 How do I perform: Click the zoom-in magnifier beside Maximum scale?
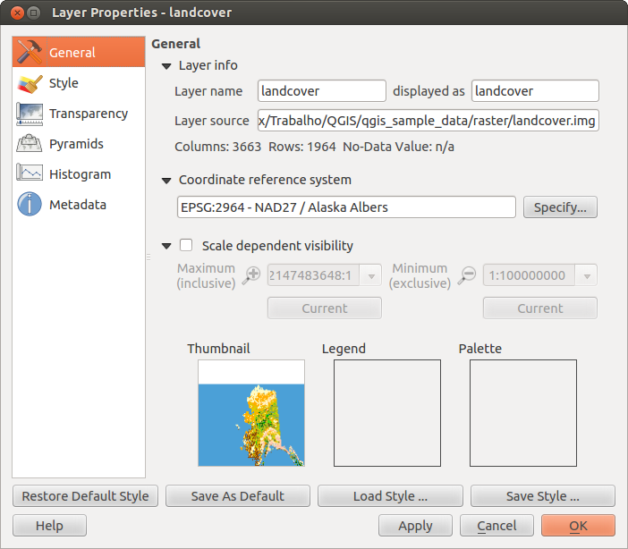click(252, 275)
